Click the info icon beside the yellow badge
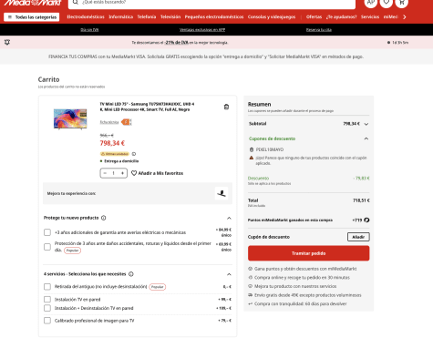The width and height of the screenshot is (433, 338). pyautogui.click(x=134, y=154)
